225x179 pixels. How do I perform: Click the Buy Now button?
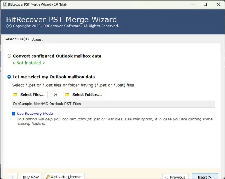coord(31,177)
